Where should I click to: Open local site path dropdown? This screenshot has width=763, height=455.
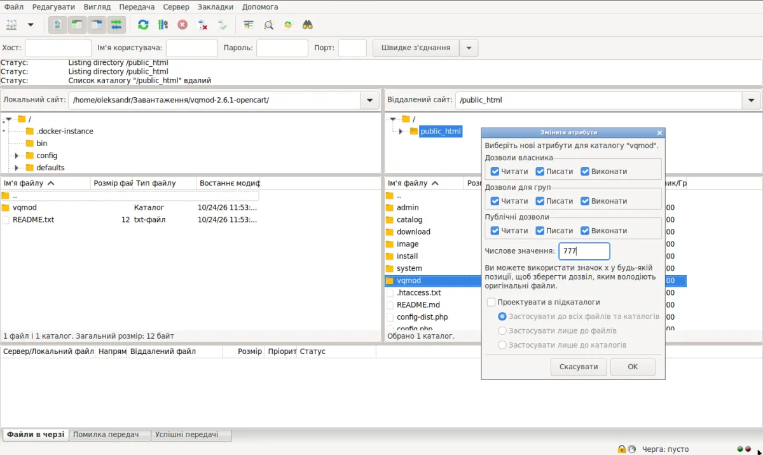[x=369, y=100]
